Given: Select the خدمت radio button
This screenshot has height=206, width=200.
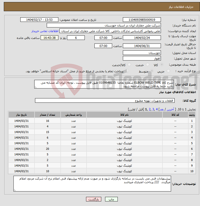Looking at the screenshot, I should click(x=147, y=65).
